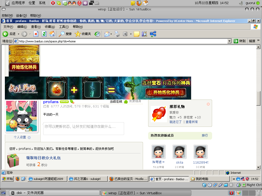The height and width of the screenshot is (196, 262).
Task: Open the IE Tools menu
Action: [64, 27]
